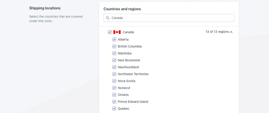The image size is (269, 113).
Task: Click the 13 of 13 regions text
Action: pos(217,32)
